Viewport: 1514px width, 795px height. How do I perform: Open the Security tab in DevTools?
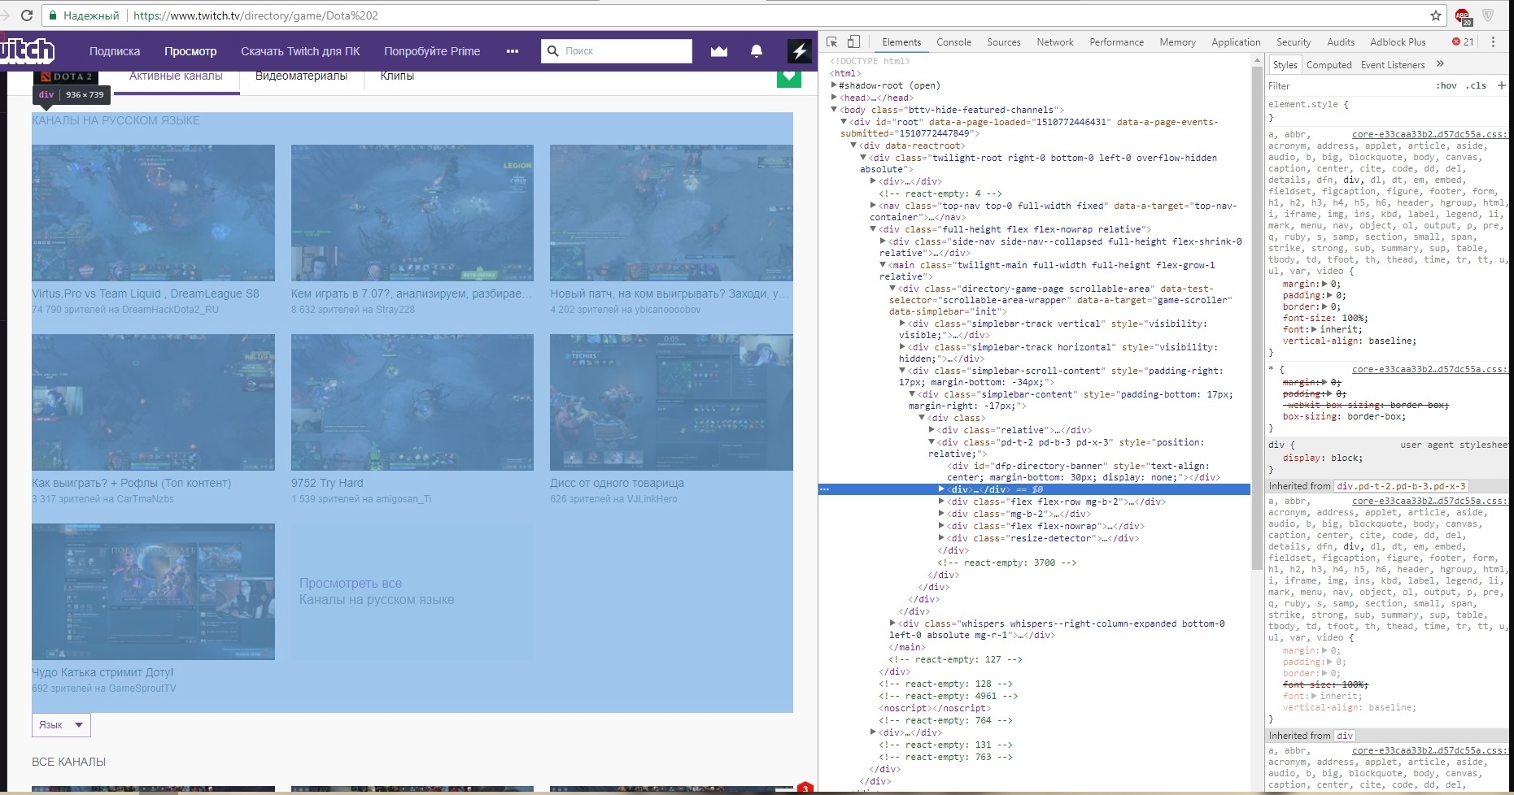(1294, 42)
